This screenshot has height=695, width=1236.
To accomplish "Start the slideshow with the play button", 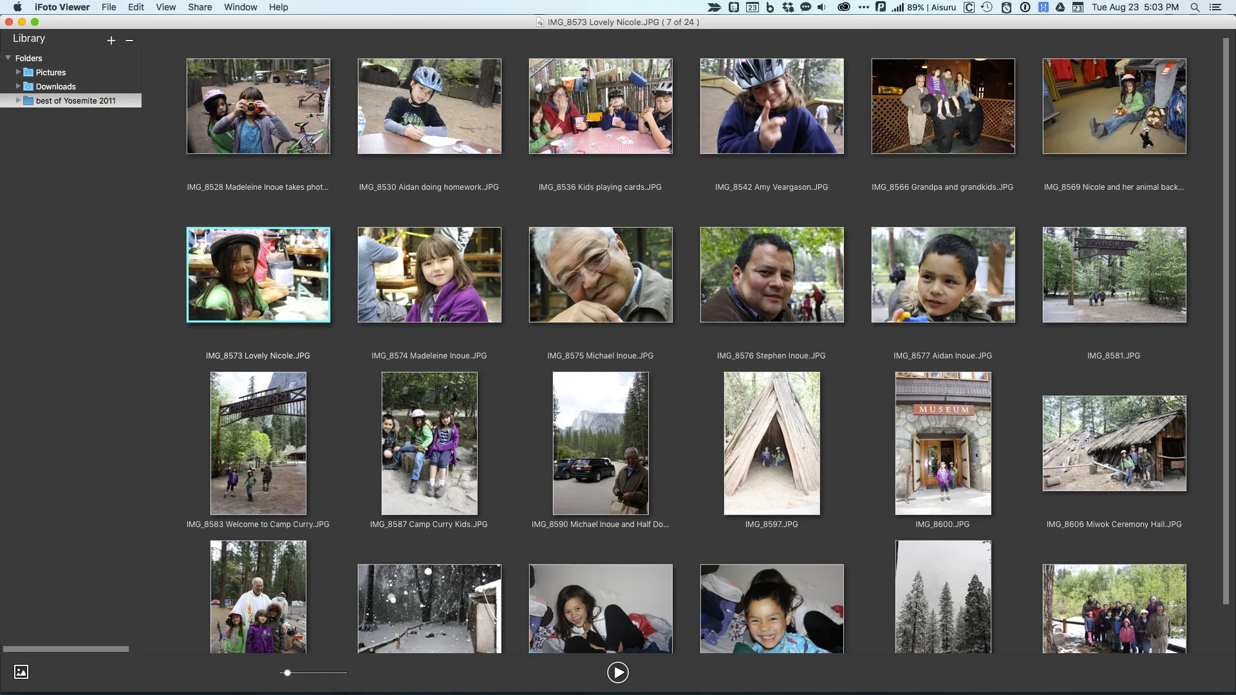I will (617, 672).
